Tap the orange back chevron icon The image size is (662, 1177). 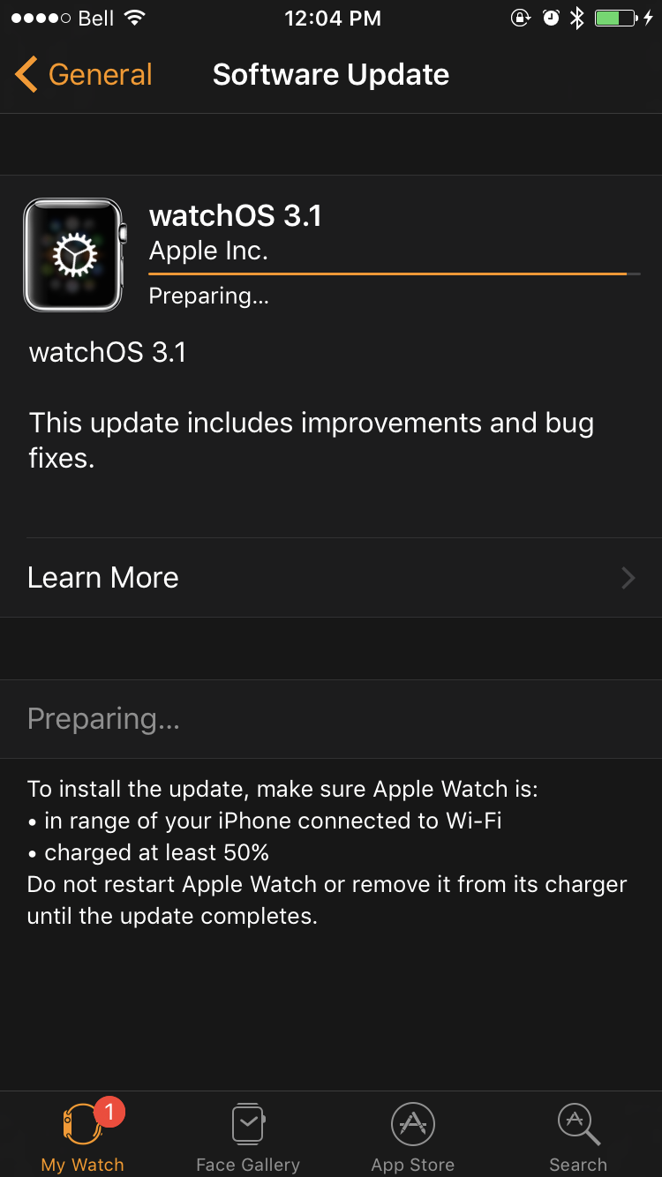pos(26,75)
